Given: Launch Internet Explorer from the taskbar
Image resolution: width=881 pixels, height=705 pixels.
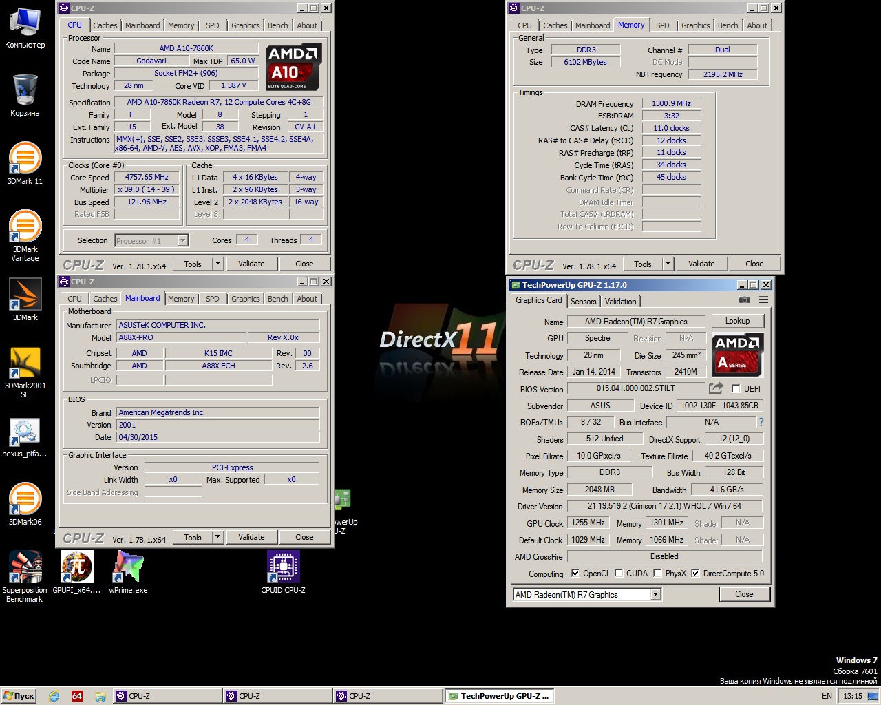Looking at the screenshot, I should tap(54, 696).
